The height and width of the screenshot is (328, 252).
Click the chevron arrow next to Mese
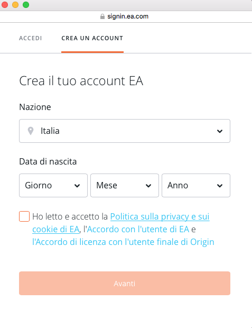[148, 186]
